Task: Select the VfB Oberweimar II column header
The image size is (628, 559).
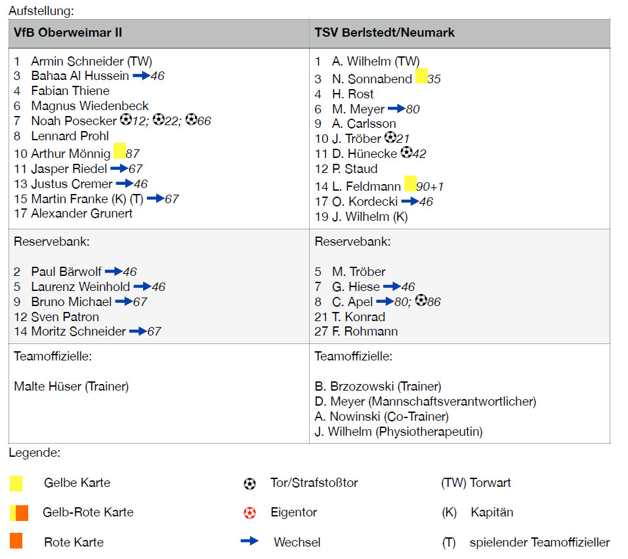Action: point(68,32)
